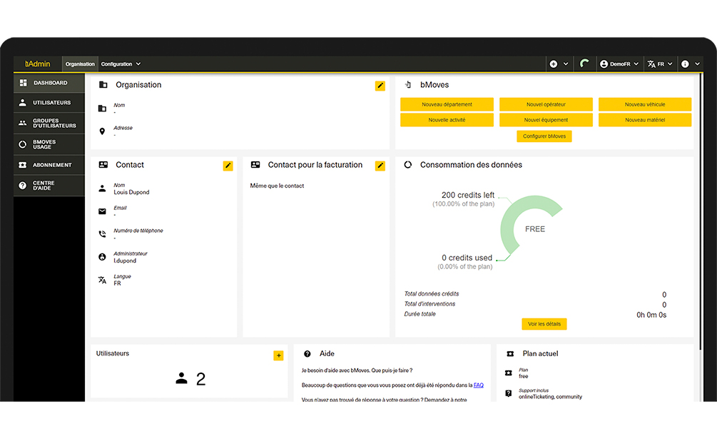Expand the chevron beside the info icon
Screen dimensions: 717x439
[x=697, y=64]
